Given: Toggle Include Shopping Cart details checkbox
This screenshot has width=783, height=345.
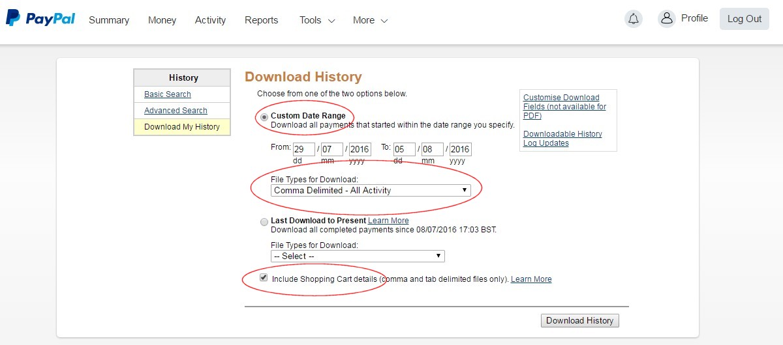Looking at the screenshot, I should [x=264, y=278].
